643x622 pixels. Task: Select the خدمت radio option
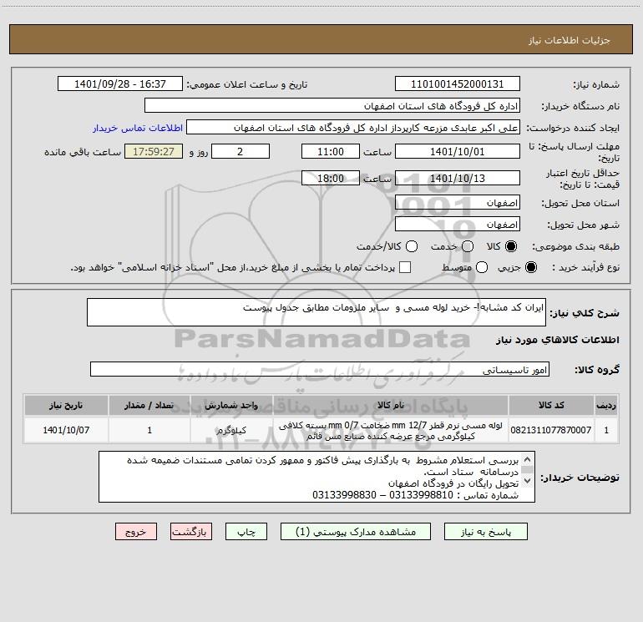pyautogui.click(x=468, y=246)
